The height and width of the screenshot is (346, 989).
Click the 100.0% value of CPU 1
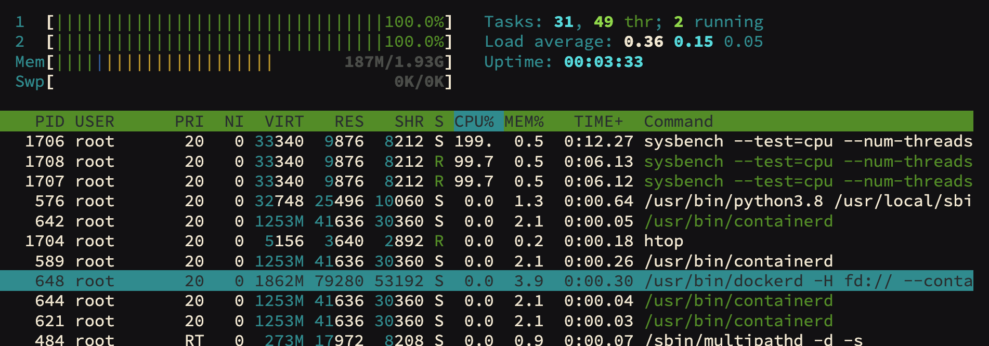(x=414, y=22)
